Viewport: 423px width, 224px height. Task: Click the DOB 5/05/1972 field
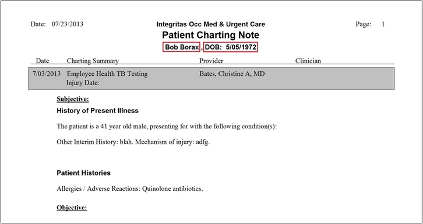click(231, 47)
